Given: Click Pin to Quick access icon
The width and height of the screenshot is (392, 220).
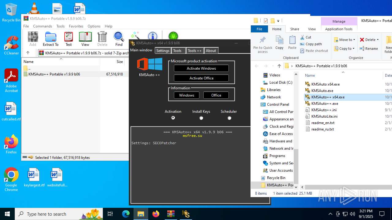Looking at the screenshot, I should pyautogui.click(x=263, y=45).
